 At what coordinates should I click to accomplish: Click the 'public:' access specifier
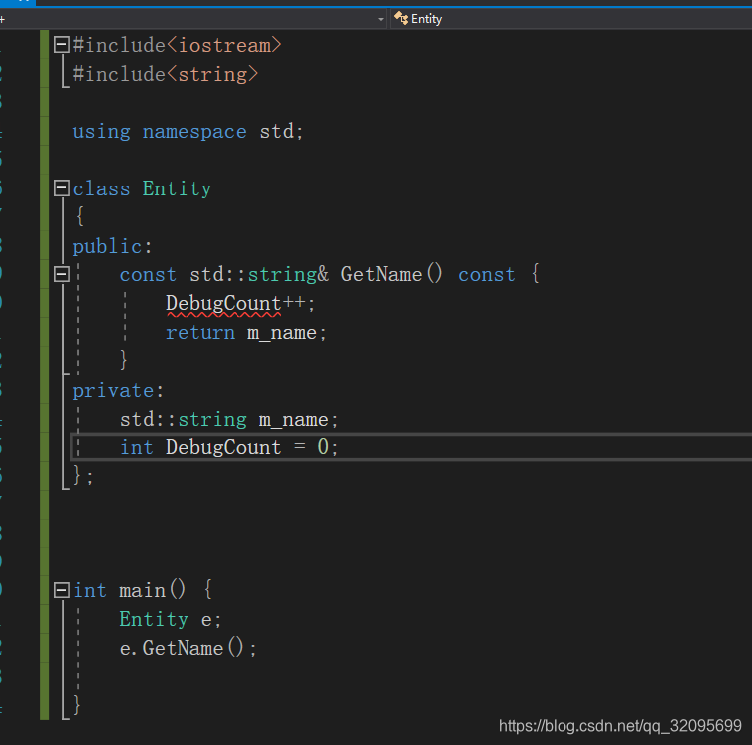(112, 246)
